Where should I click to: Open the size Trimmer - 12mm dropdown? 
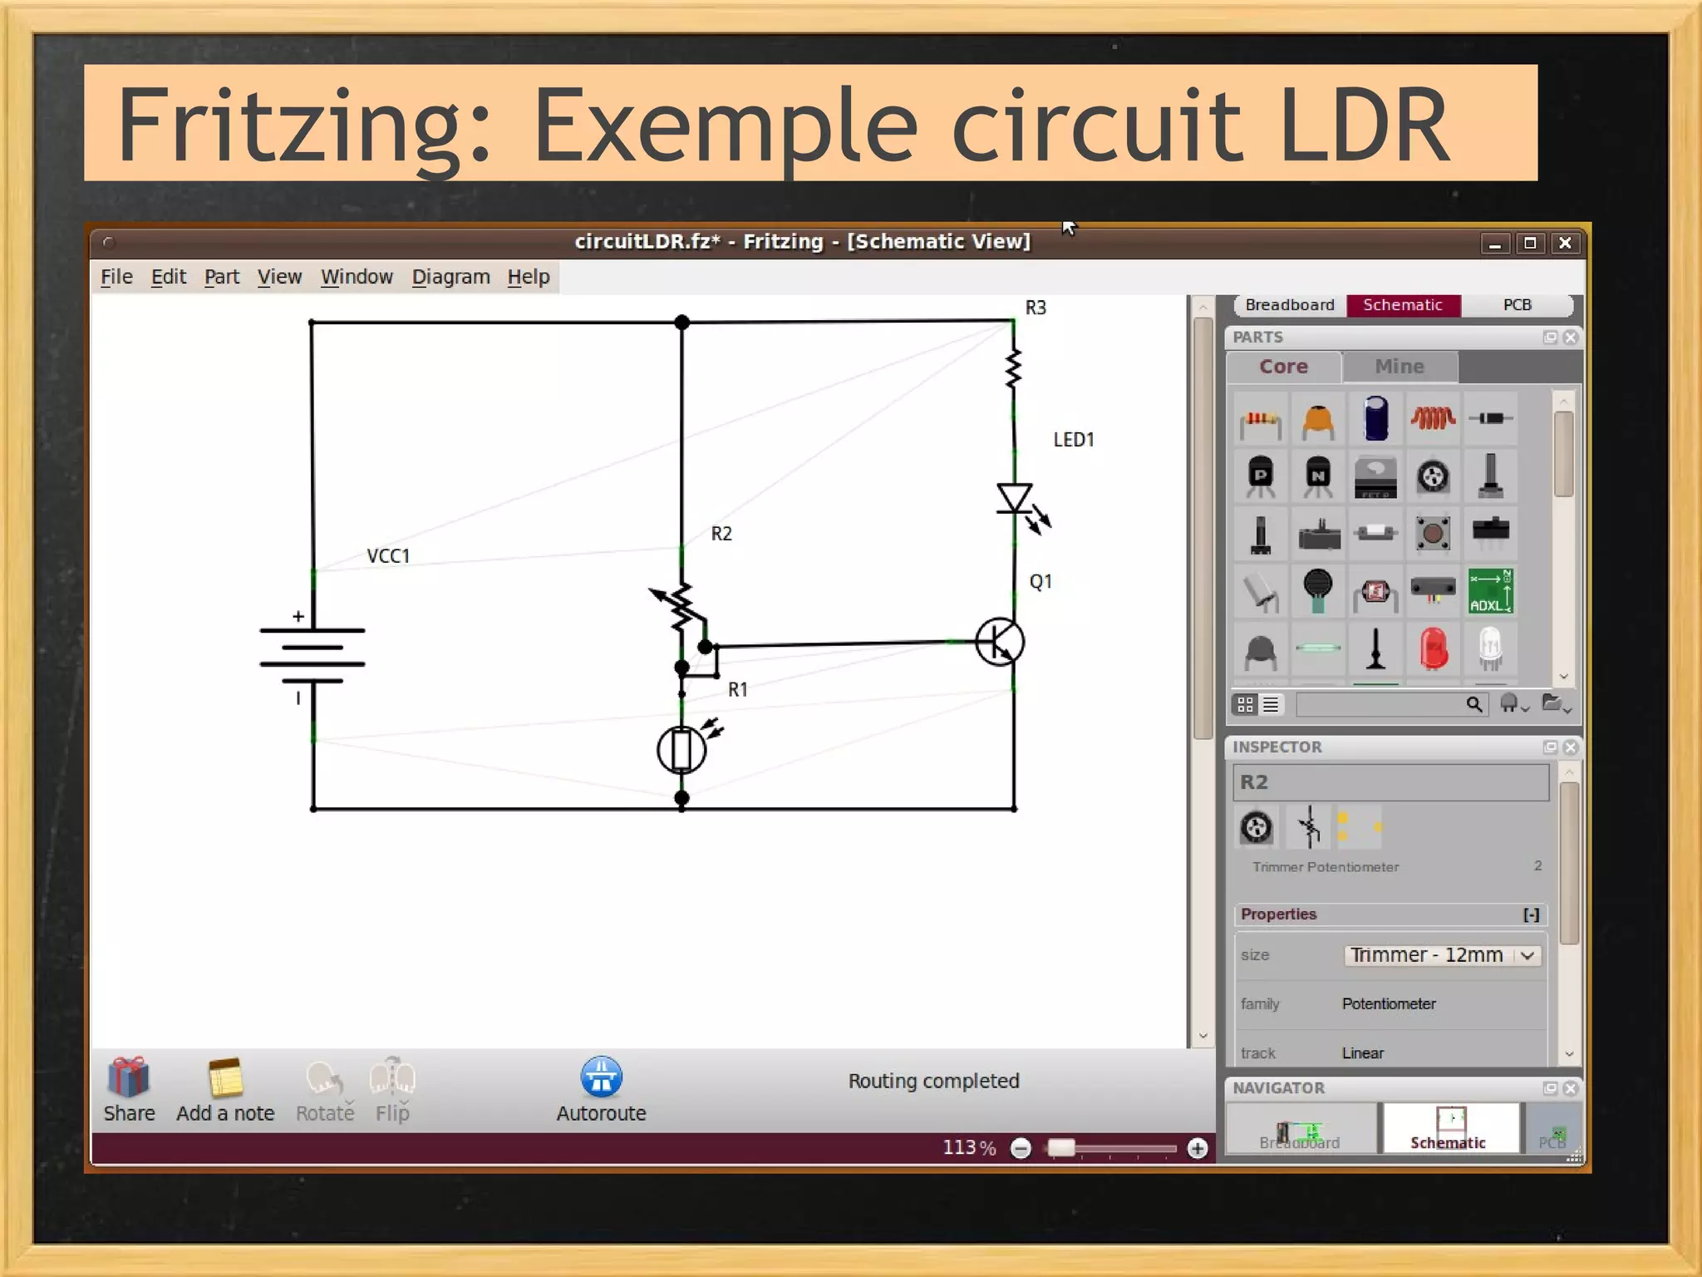(x=1443, y=955)
